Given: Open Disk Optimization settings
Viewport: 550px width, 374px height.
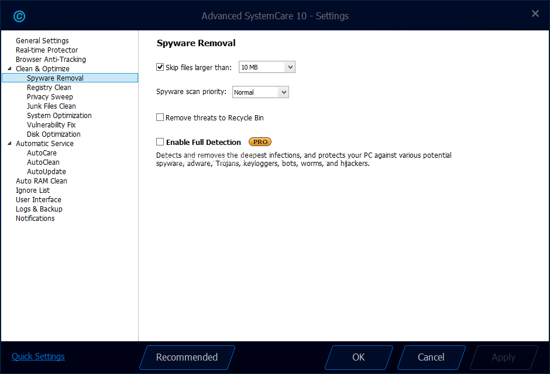Looking at the screenshot, I should (54, 134).
